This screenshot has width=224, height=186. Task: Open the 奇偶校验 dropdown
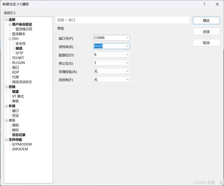click(127, 71)
